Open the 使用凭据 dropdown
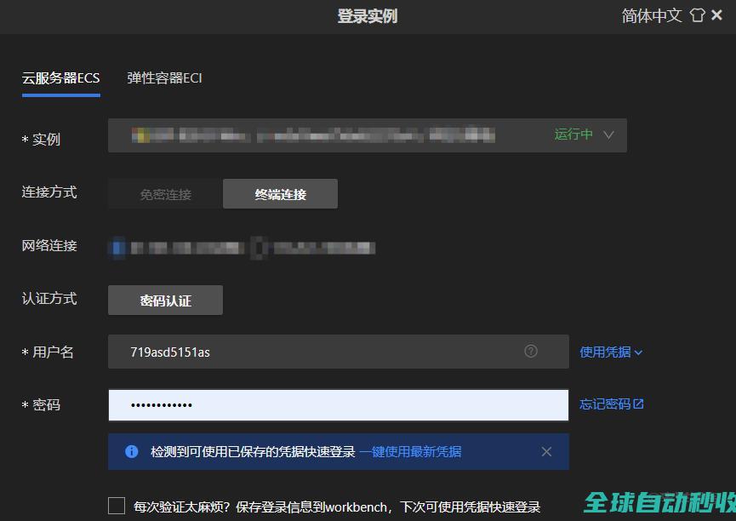 [611, 352]
